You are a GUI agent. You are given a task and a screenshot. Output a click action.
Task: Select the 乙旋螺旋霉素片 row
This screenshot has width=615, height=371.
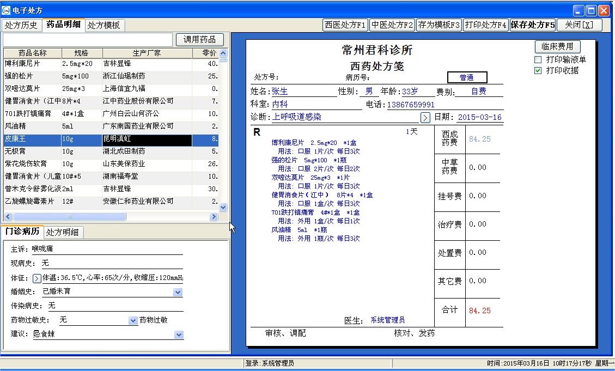[x=111, y=202]
